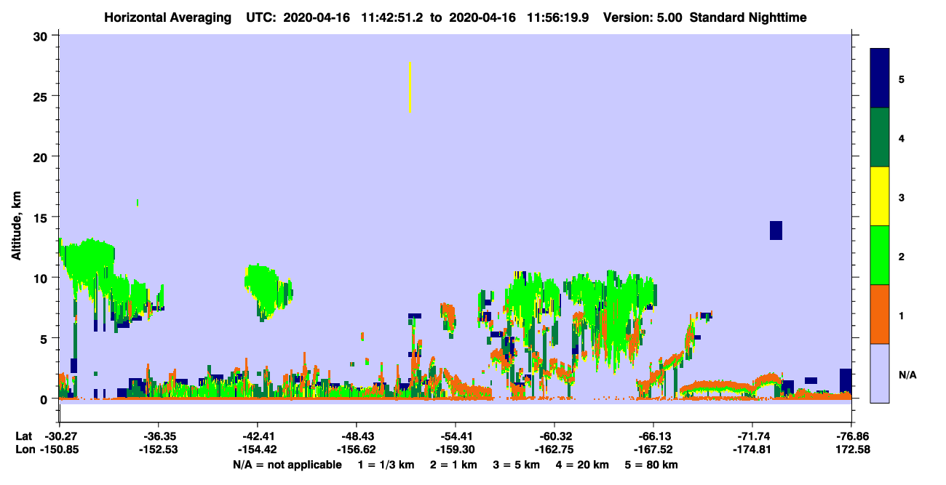Click the start time '11:42:51.2' in the title

(x=393, y=17)
